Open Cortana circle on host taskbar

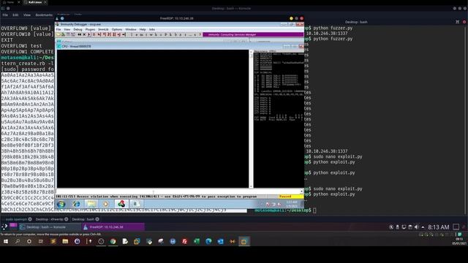pos(29,241)
